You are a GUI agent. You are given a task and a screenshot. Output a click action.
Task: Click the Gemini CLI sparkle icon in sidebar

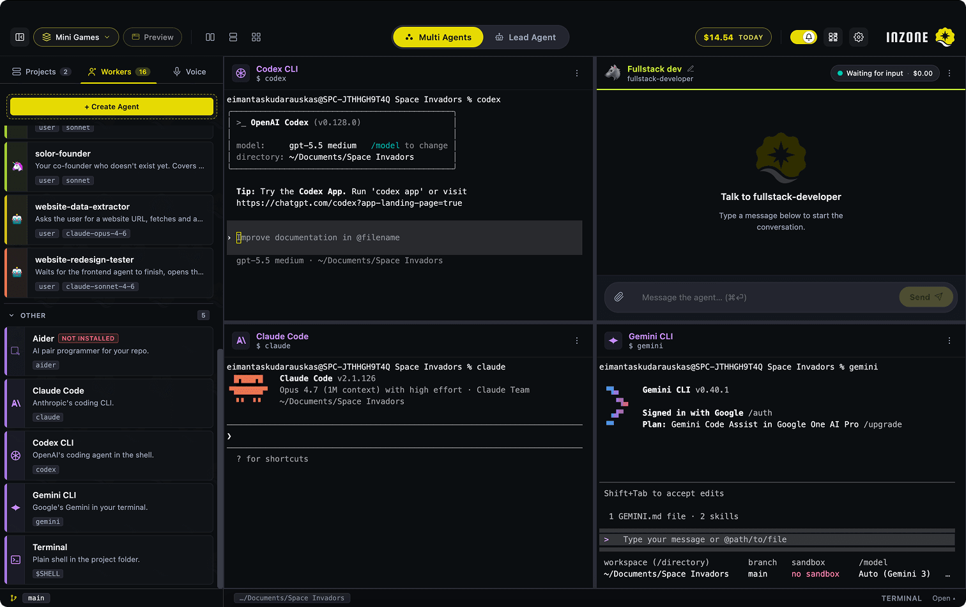pos(16,507)
